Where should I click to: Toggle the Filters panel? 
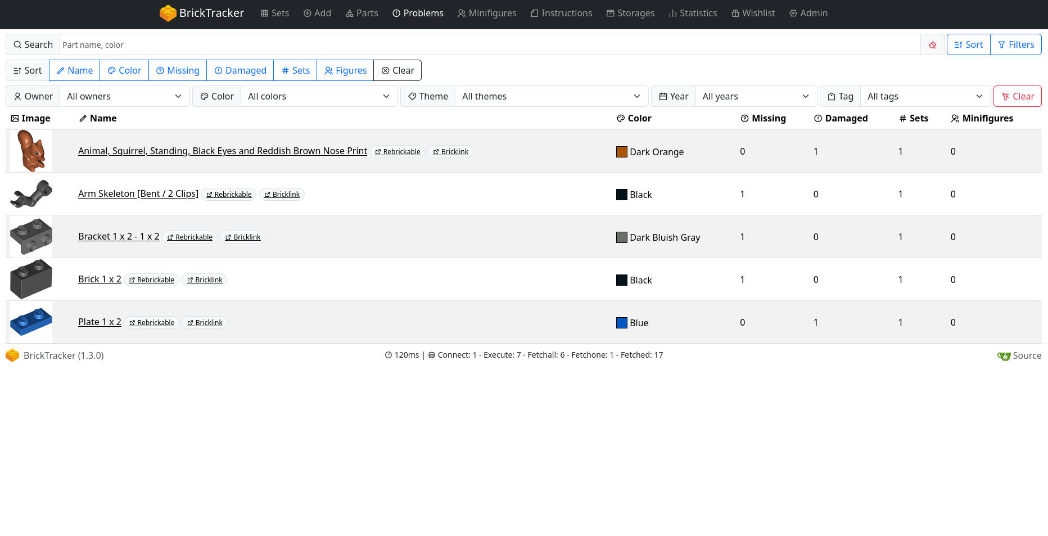pyautogui.click(x=1015, y=45)
